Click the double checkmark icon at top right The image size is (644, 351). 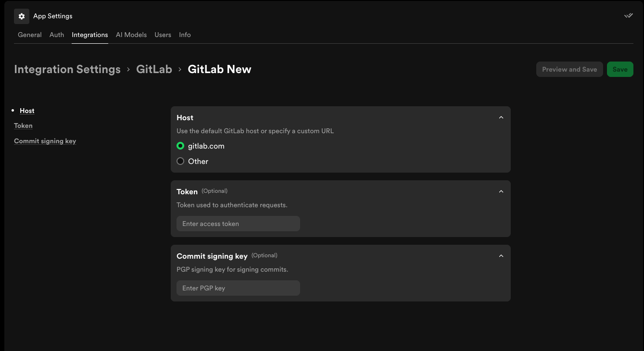click(x=628, y=16)
